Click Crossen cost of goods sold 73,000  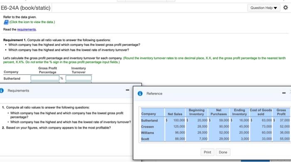click(x=267, y=126)
